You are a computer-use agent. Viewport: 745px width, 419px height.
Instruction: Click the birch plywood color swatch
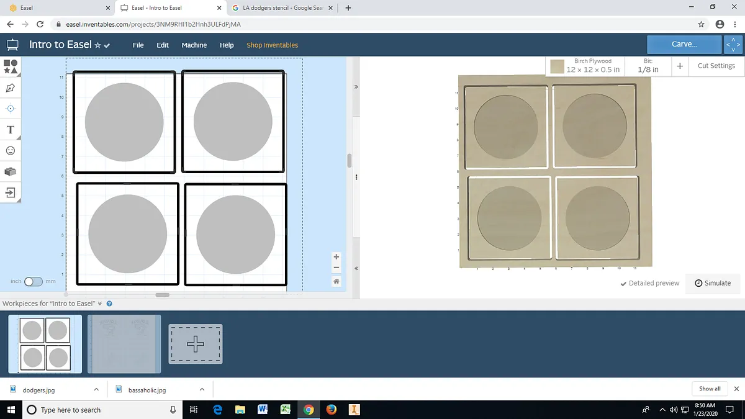tap(557, 66)
